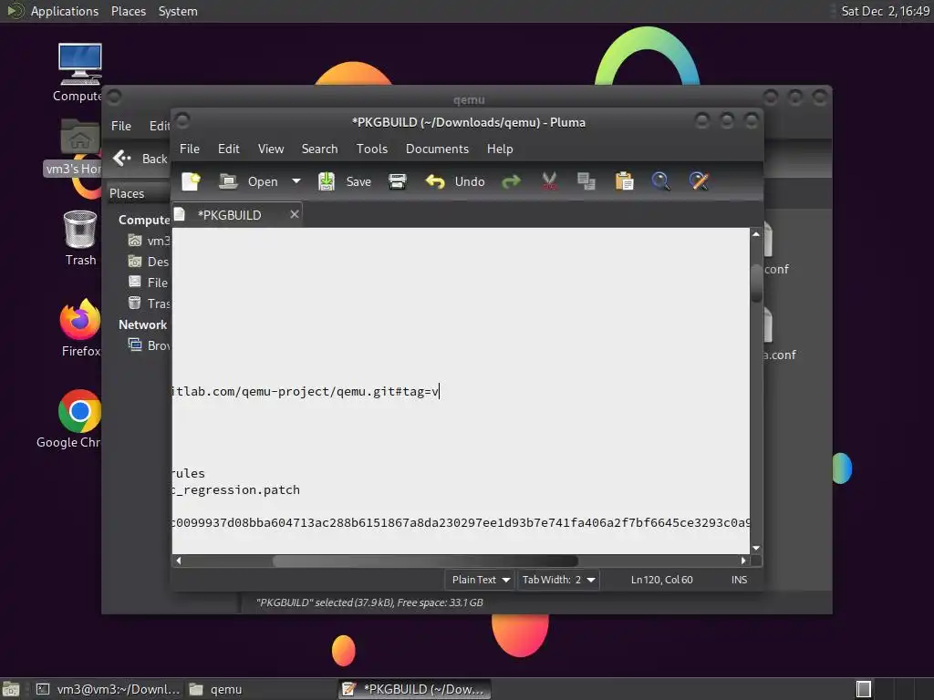Print the document via printer icon
934x700 pixels.
398,181
